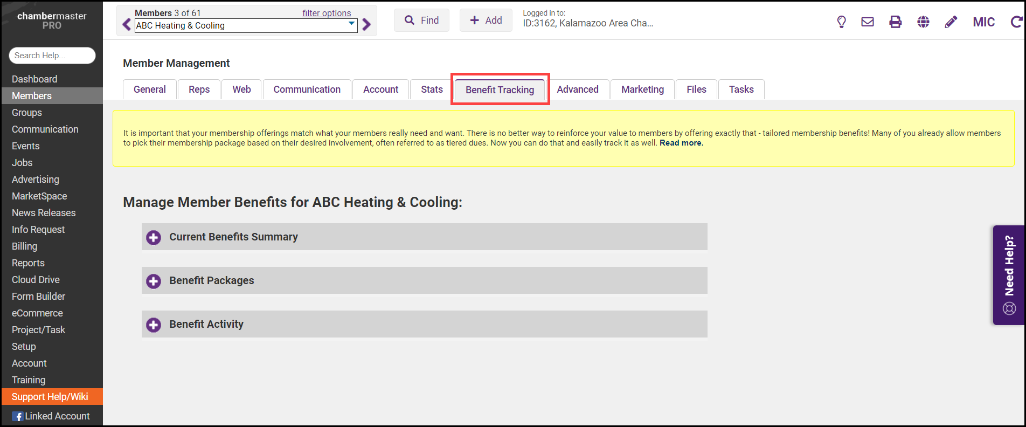
Task: Open the Marketing tab
Action: click(642, 89)
